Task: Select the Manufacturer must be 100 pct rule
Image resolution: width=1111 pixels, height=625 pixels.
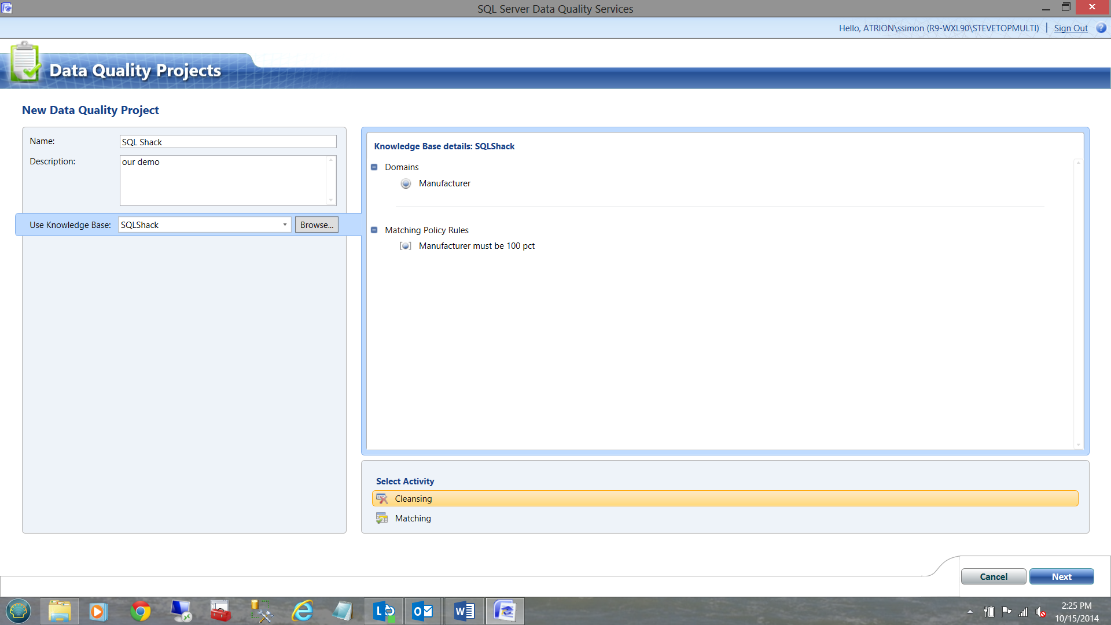Action: pyautogui.click(x=476, y=246)
